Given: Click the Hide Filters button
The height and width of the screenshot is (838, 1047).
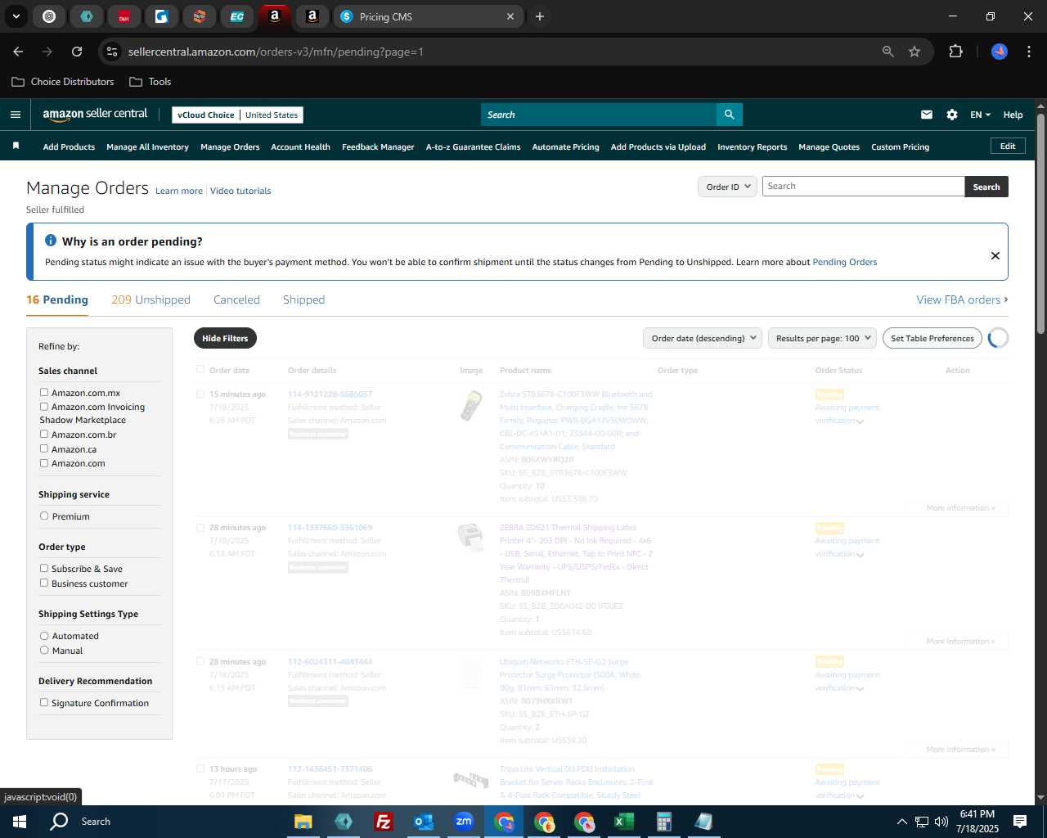Looking at the screenshot, I should tap(225, 338).
